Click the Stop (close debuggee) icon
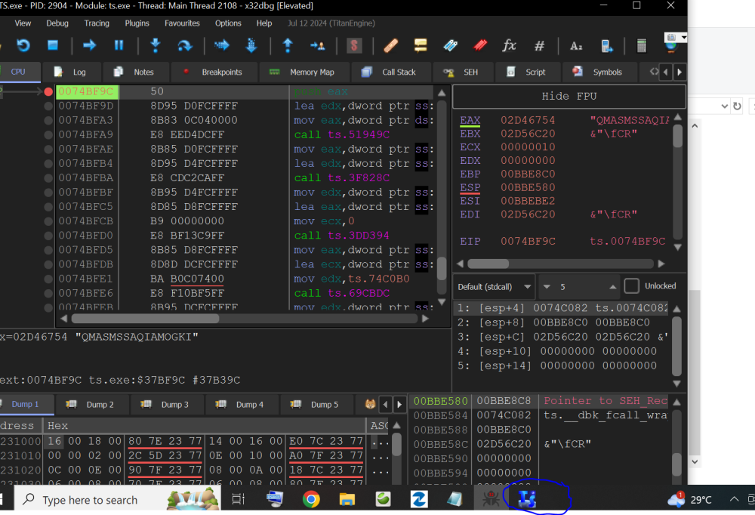Image resolution: width=755 pixels, height=515 pixels. tap(53, 46)
